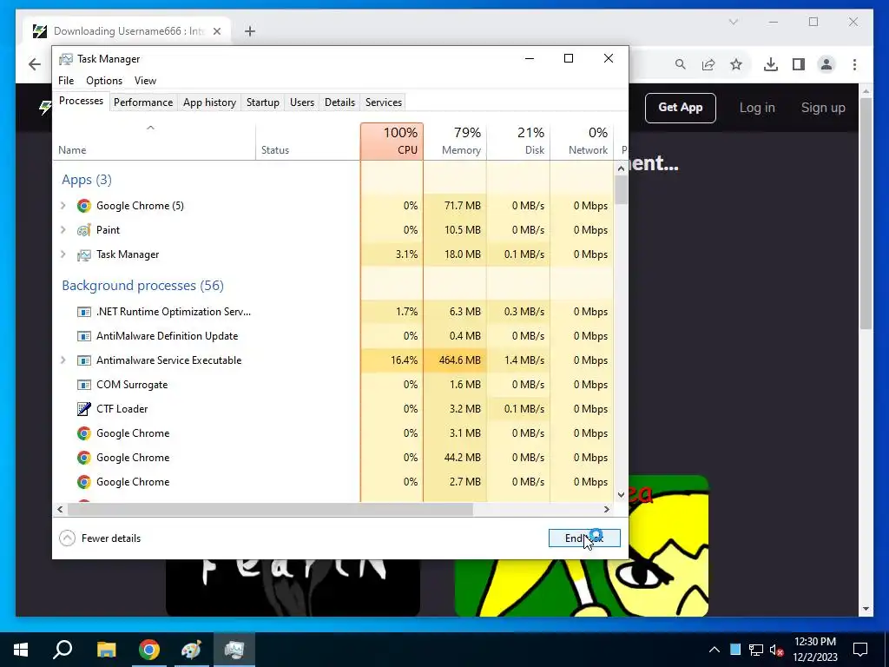
Task: Sort by the Disk column header
Action: pos(519,142)
